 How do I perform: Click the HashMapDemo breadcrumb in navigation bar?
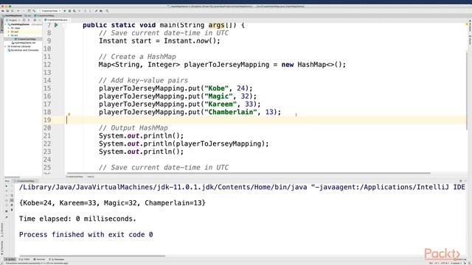pyautogui.click(x=13, y=15)
